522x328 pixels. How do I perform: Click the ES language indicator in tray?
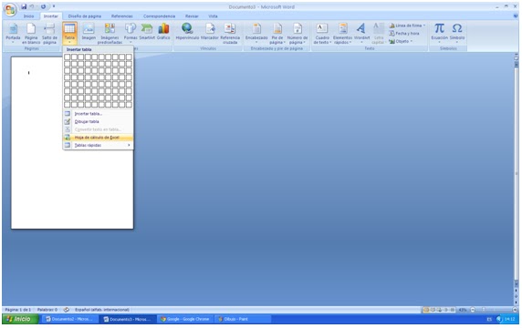[489, 319]
